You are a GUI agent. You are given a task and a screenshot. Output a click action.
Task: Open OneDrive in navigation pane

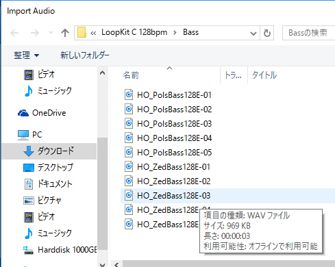pyautogui.click(x=42, y=113)
